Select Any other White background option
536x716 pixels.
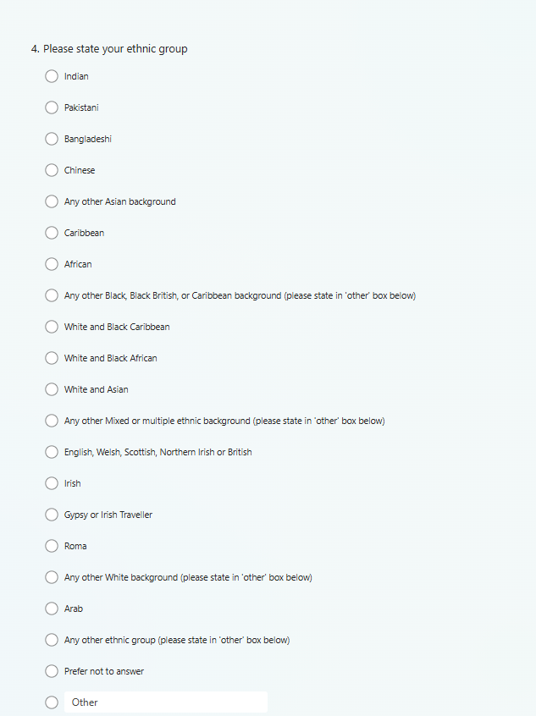tap(52, 577)
